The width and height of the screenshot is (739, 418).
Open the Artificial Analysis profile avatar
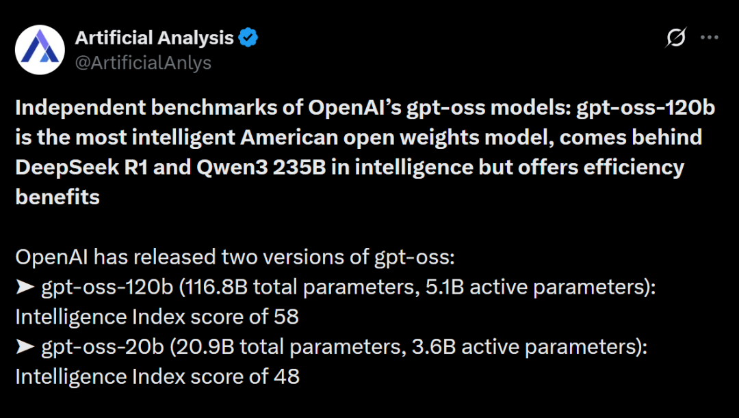pyautogui.click(x=40, y=50)
